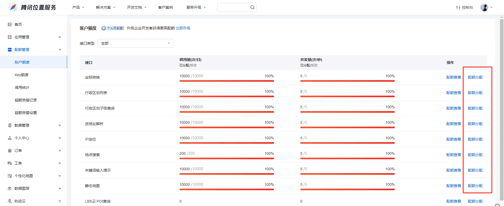Expand the 工单 sidebar section arrow
This screenshot has width=504, height=206.
[x=60, y=163]
